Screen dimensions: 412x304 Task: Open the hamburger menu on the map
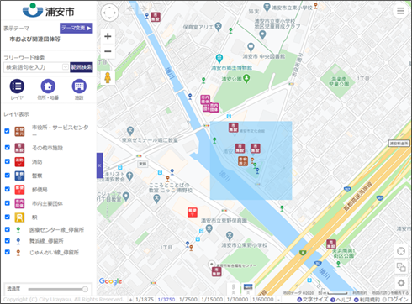[400, 11]
